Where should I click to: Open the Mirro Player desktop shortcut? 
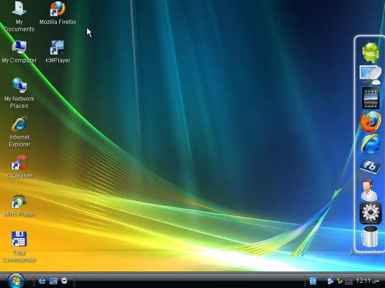(x=19, y=205)
